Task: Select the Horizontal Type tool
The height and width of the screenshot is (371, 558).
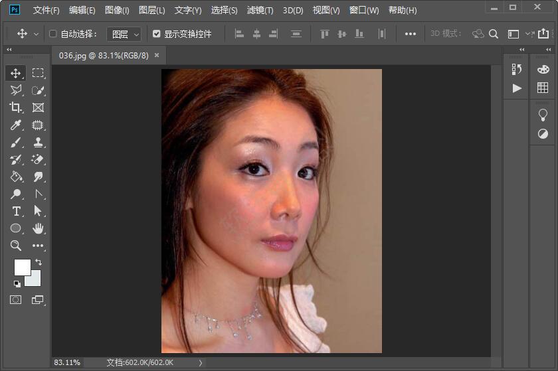Action: coord(16,211)
